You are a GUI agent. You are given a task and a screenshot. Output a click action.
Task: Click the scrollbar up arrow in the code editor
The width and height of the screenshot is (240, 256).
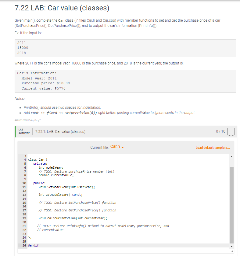click(x=231, y=156)
